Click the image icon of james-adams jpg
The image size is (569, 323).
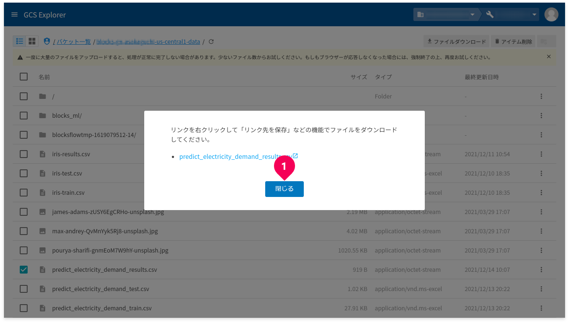(43, 212)
